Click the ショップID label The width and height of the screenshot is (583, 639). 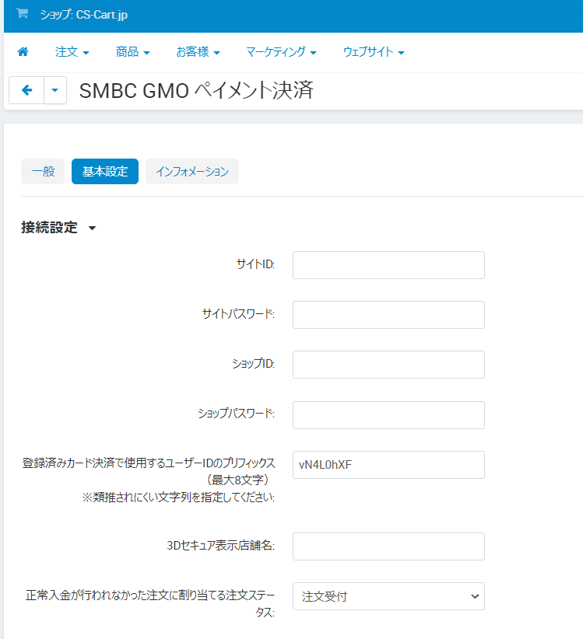253,364
